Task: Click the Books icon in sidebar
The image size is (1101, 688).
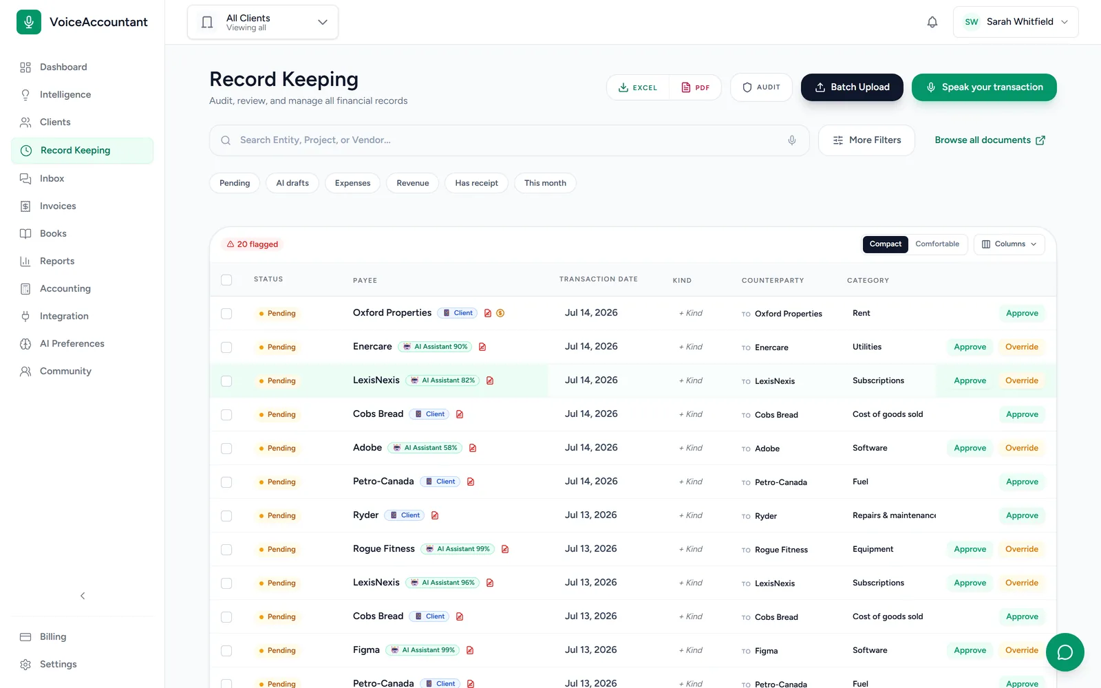Action: pyautogui.click(x=25, y=234)
